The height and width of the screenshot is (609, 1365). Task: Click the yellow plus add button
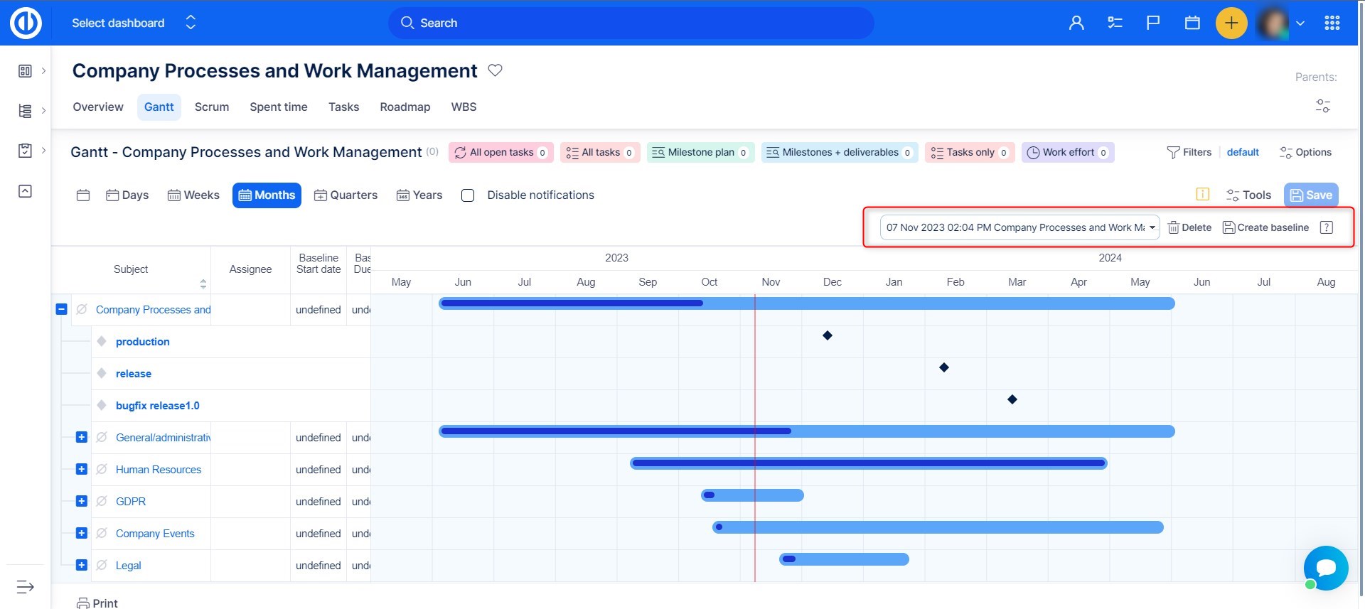[x=1231, y=23]
